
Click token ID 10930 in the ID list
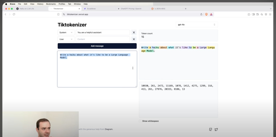click(x=145, y=86)
